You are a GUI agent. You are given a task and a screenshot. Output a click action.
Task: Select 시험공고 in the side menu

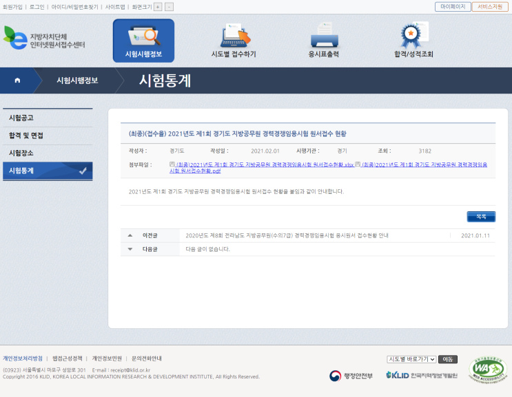click(48, 118)
